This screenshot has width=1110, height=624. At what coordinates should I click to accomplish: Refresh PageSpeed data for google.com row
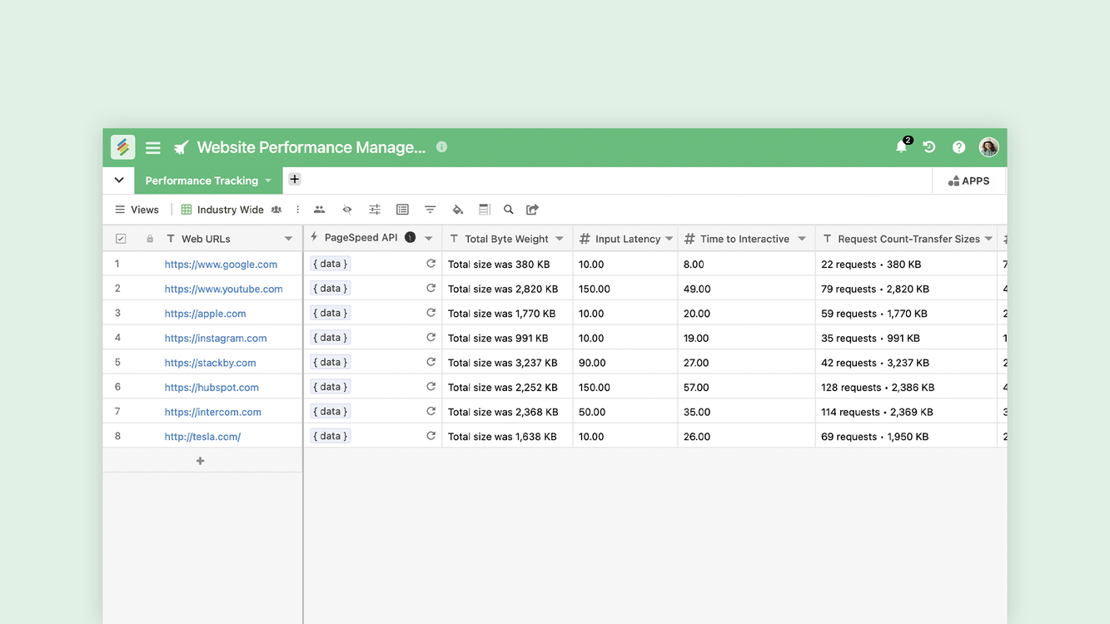pyautogui.click(x=431, y=264)
